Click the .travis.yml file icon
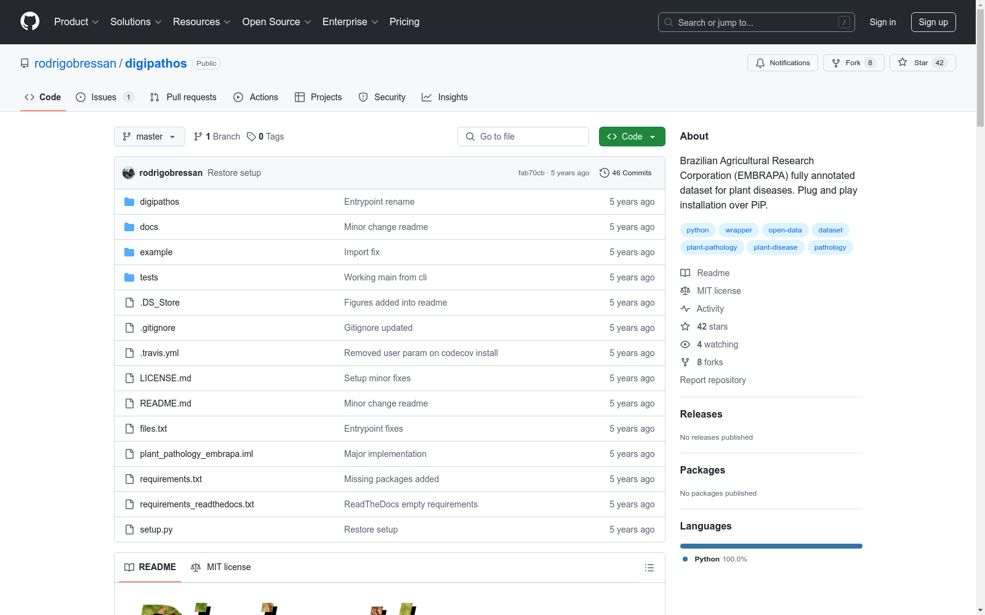985x615 pixels. 129,353
